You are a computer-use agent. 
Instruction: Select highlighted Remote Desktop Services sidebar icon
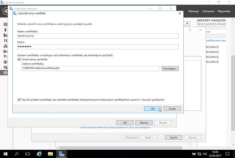coord(6,73)
